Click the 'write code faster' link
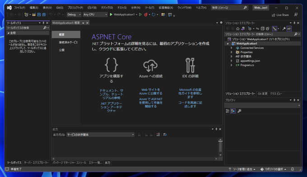This screenshot has height=177, width=307. [190, 104]
